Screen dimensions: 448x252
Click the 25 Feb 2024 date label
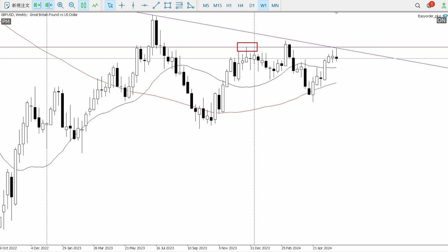pyautogui.click(x=291, y=248)
